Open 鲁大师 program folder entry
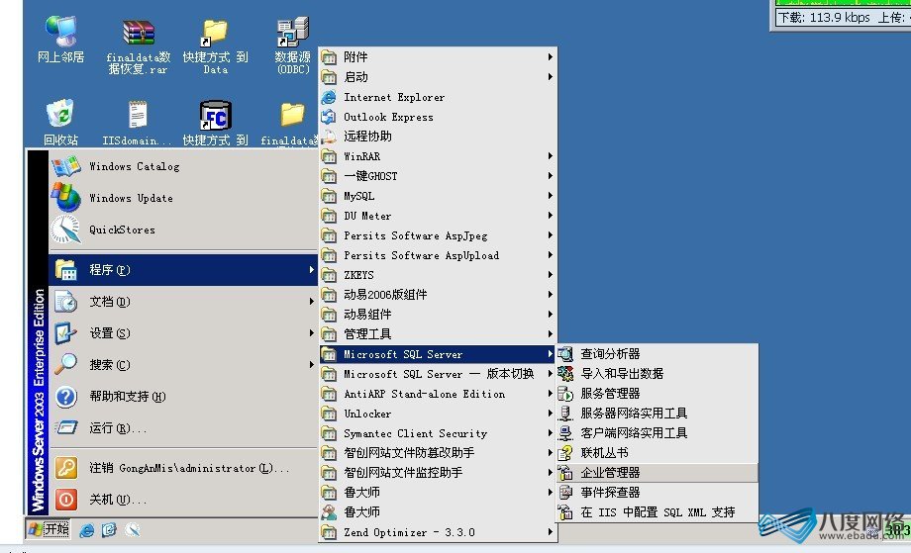This screenshot has height=553, width=911. pos(438,492)
